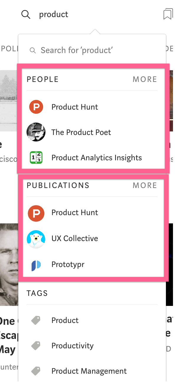Click Product Hunt avatar under People
Viewport: 178px width, 384px height.
pyautogui.click(x=36, y=107)
